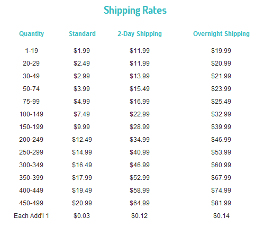Select the 250-299 quantity range
This screenshot has height=227, width=264.
coord(31,152)
